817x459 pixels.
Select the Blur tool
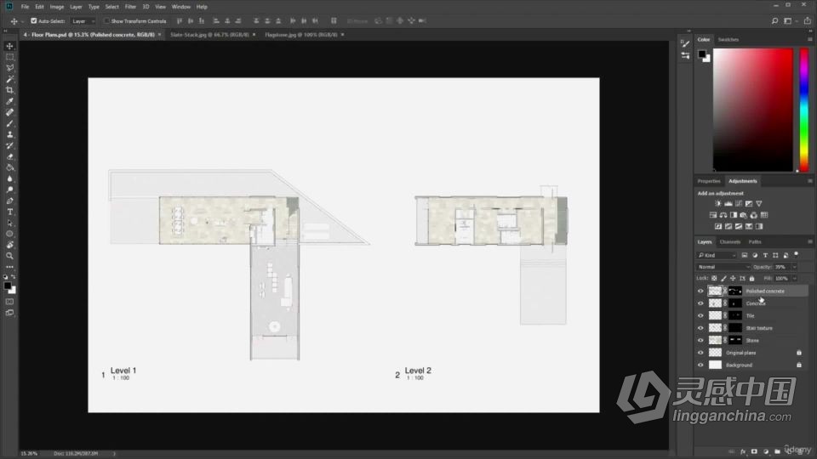(x=9, y=178)
